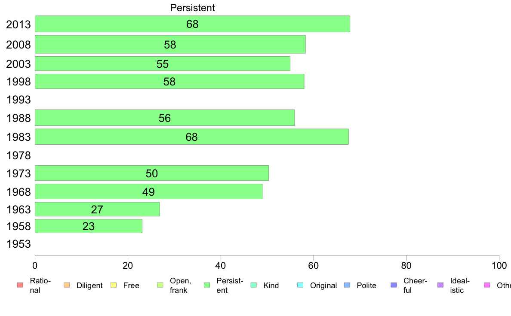Select the 1958 bar showing 23
This screenshot has height=316, width=511.
point(88,226)
